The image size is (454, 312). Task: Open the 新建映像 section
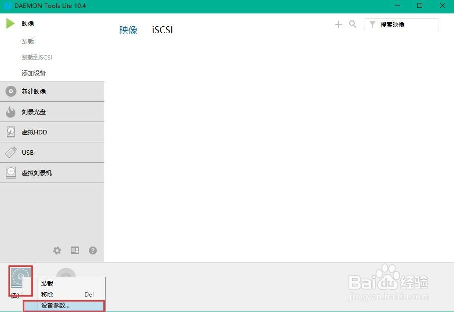point(52,91)
